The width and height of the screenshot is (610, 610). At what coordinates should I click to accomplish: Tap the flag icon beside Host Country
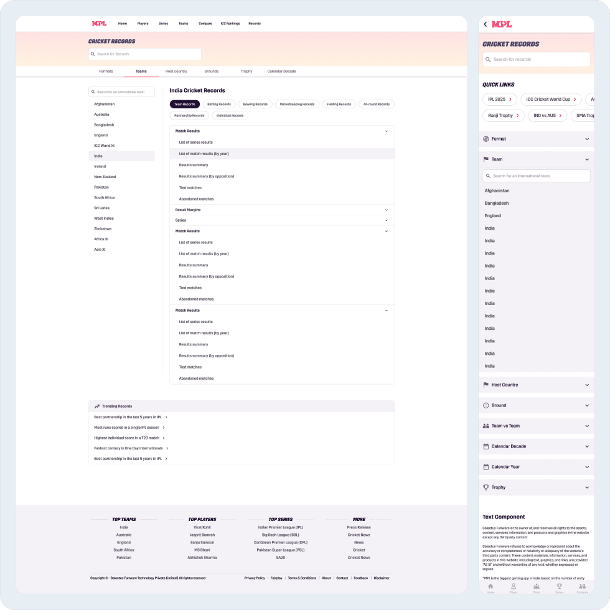(x=486, y=385)
